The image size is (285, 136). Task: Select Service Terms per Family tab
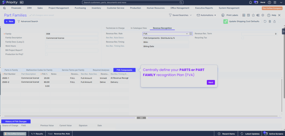pyautogui.click(x=73, y=70)
